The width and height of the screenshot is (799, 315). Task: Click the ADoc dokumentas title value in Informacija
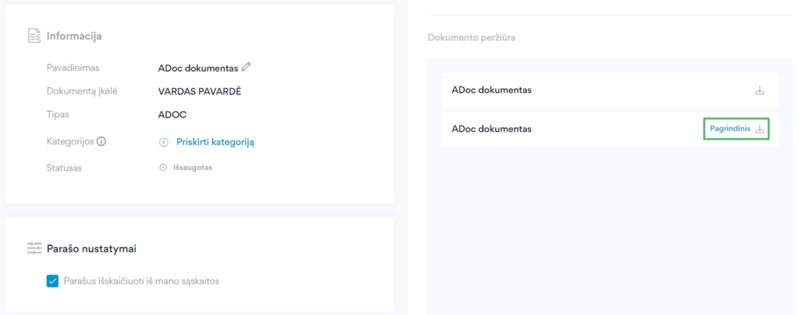198,68
